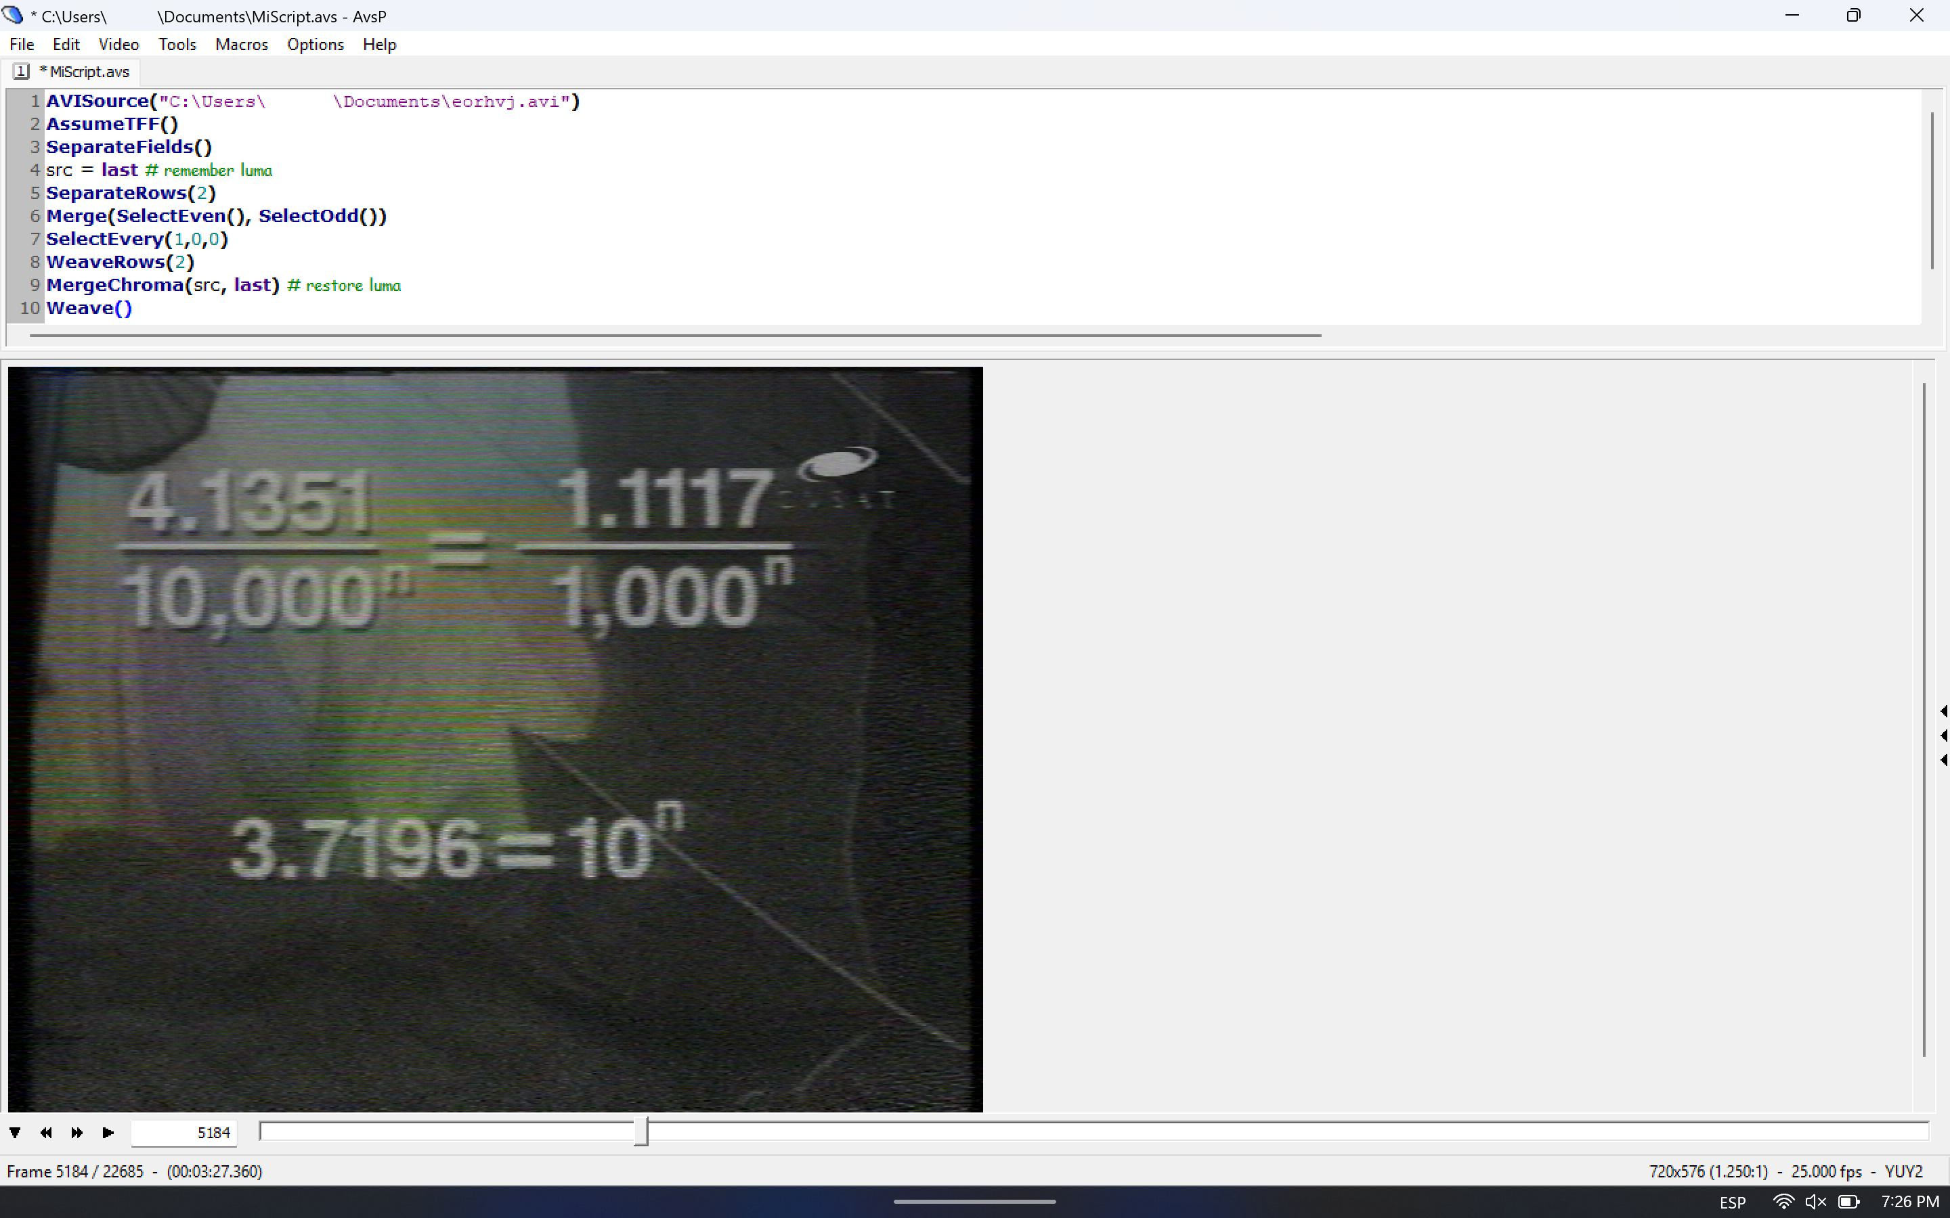Image resolution: width=1950 pixels, height=1218 pixels.
Task: Open the battery status tray icon
Action: pos(1848,1201)
